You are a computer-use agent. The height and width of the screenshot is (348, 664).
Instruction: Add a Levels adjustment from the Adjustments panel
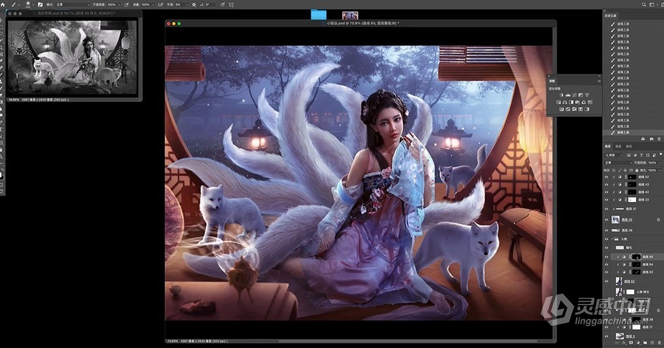click(568, 95)
